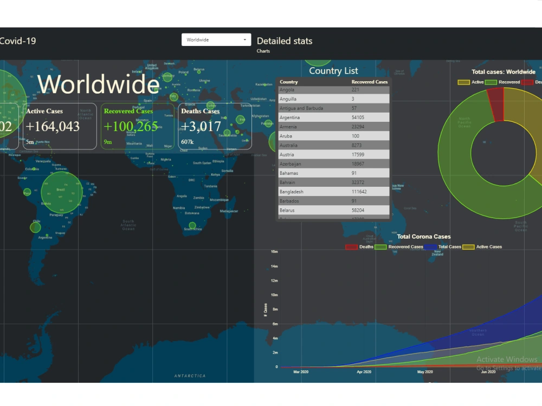The height and width of the screenshot is (406, 542).
Task: Select the Azerbaijan row in Country List
Action: [334, 164]
